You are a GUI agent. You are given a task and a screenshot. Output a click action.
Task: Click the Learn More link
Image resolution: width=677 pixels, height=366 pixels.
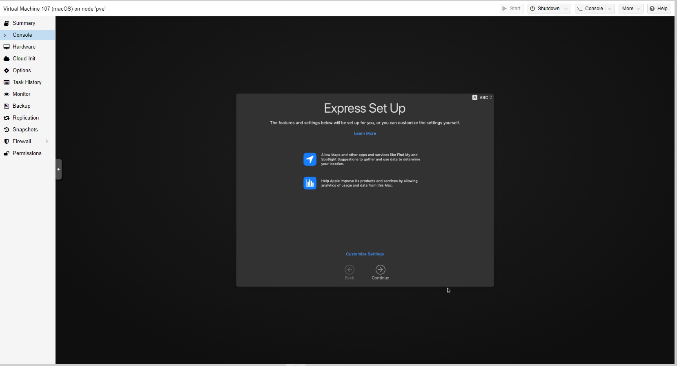[x=365, y=133]
